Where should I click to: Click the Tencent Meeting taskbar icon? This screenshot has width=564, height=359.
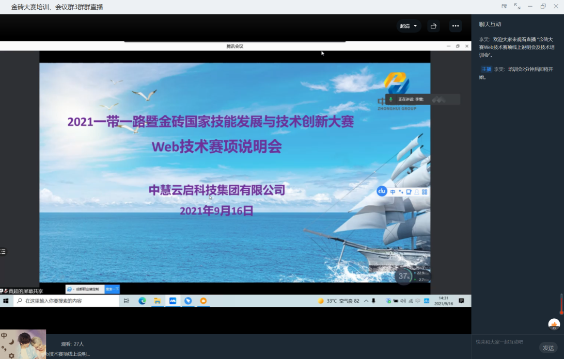pyautogui.click(x=173, y=301)
